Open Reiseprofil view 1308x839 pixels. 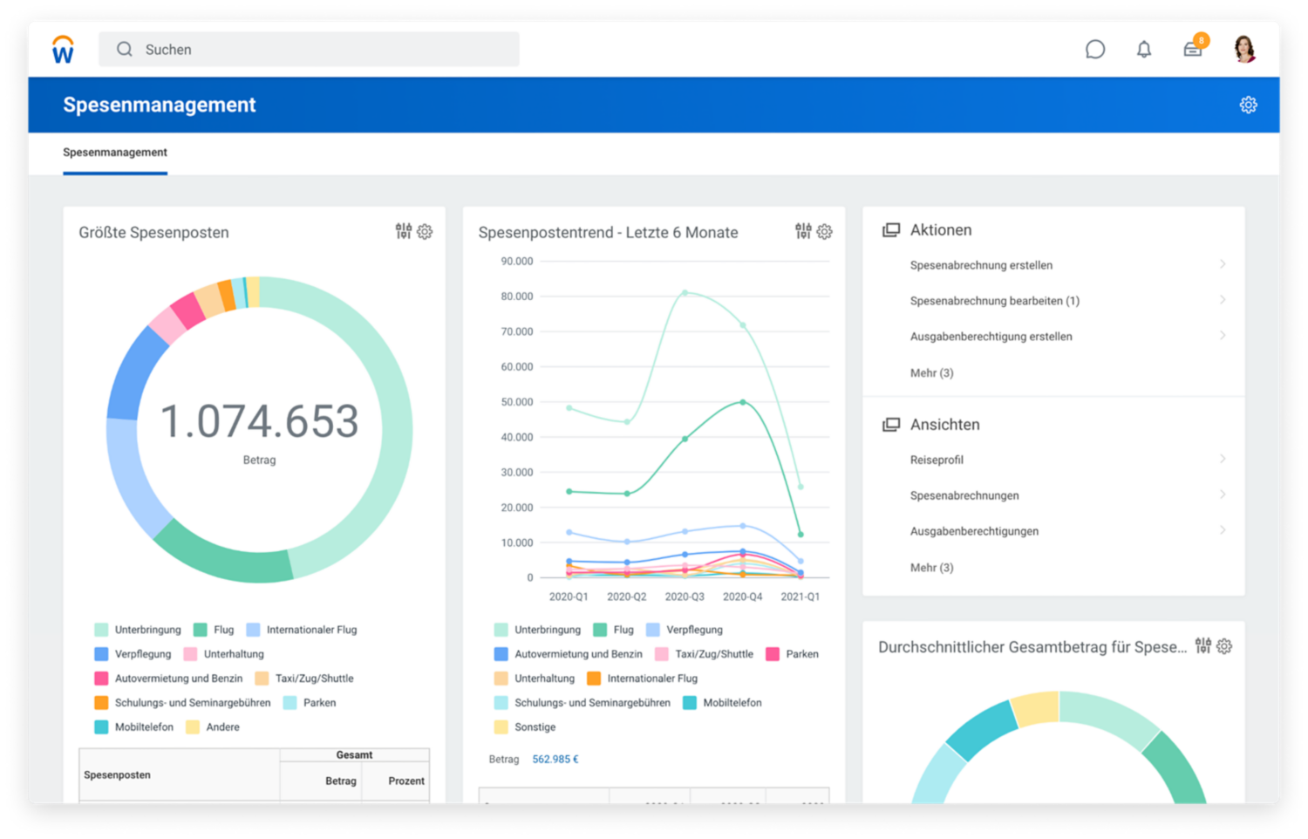pyautogui.click(x=937, y=460)
